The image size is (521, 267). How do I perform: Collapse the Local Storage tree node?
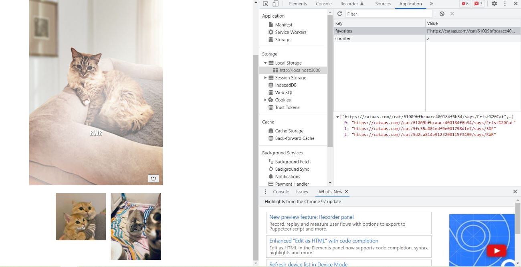tap(265, 63)
